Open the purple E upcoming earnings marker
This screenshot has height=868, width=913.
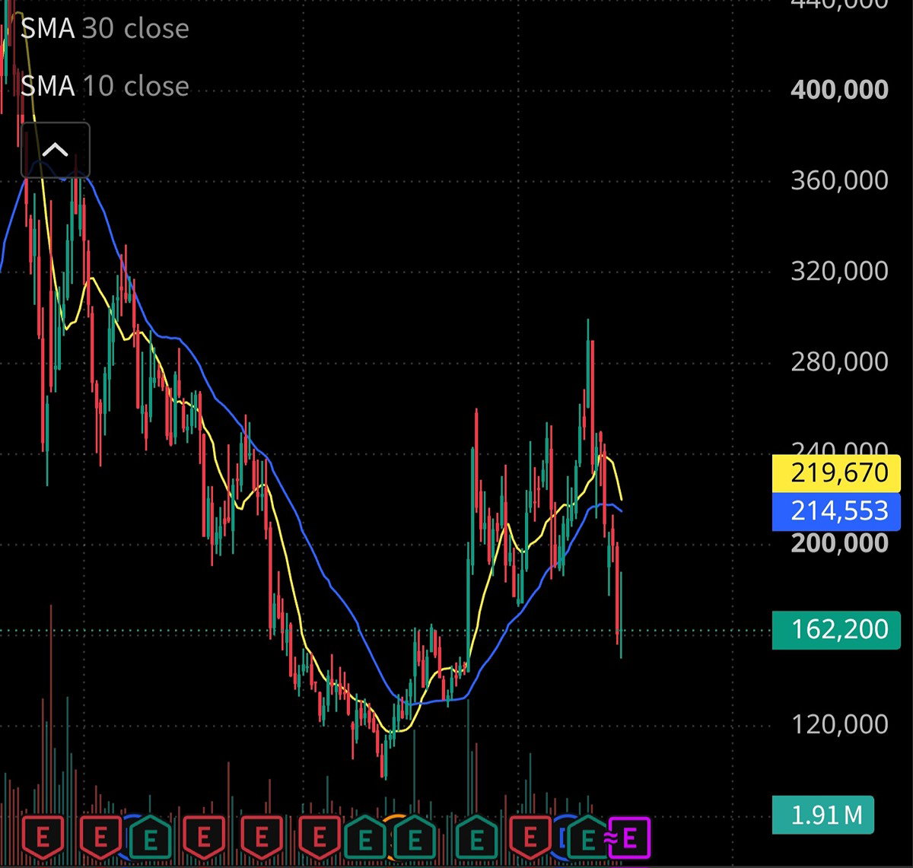tap(629, 839)
